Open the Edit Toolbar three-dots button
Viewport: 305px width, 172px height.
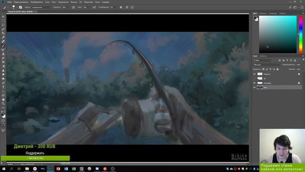point(3,107)
